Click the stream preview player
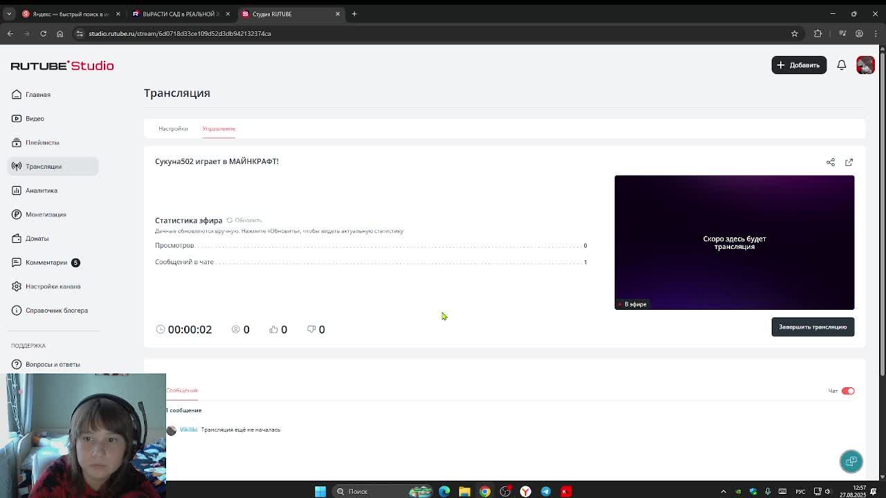The image size is (886, 498). pyautogui.click(x=734, y=242)
